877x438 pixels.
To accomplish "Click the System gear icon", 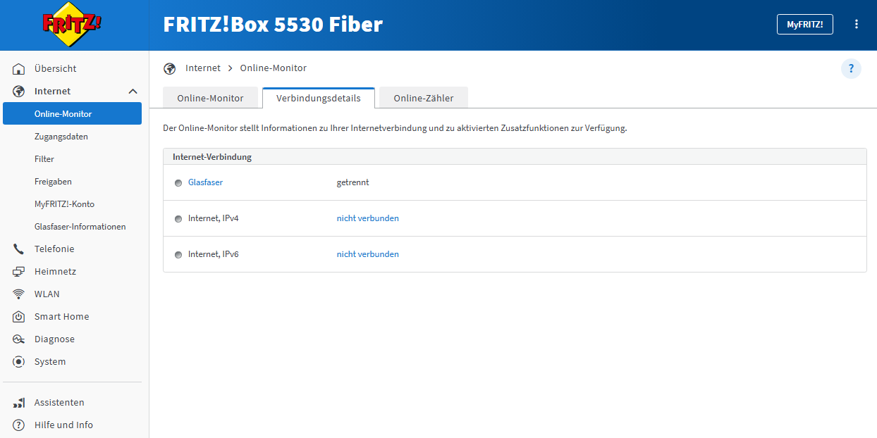I will pyautogui.click(x=19, y=362).
